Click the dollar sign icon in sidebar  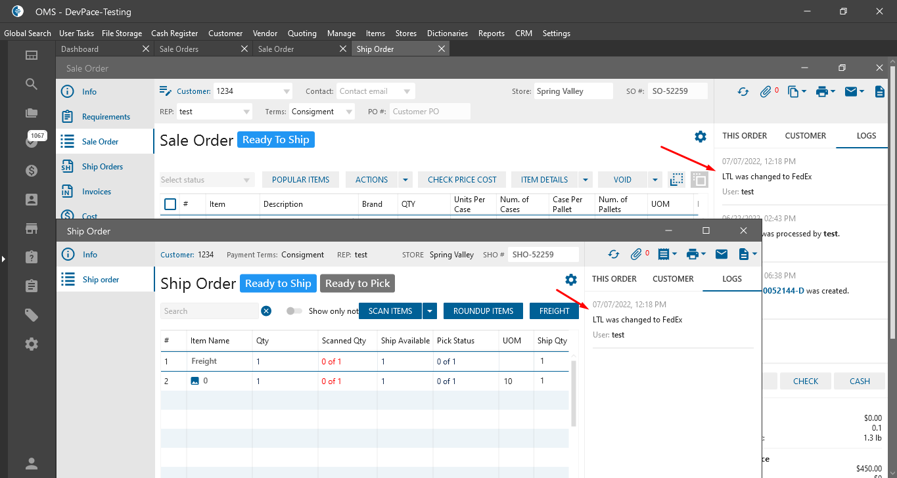(32, 171)
